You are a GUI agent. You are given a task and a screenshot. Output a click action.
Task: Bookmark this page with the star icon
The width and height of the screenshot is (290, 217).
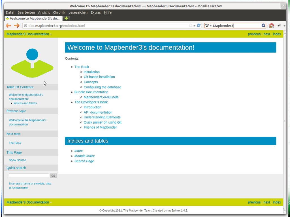pyautogui.click(x=190, y=26)
